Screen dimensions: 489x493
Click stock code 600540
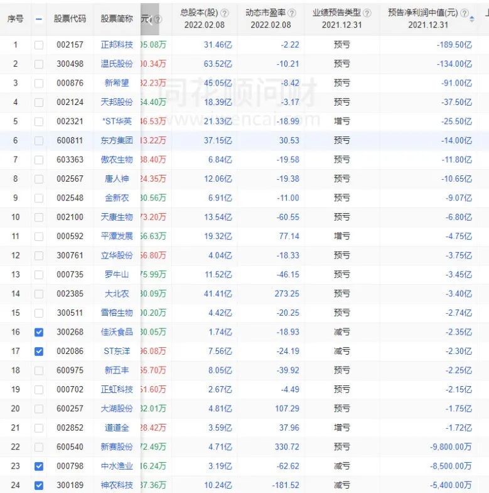(x=70, y=447)
